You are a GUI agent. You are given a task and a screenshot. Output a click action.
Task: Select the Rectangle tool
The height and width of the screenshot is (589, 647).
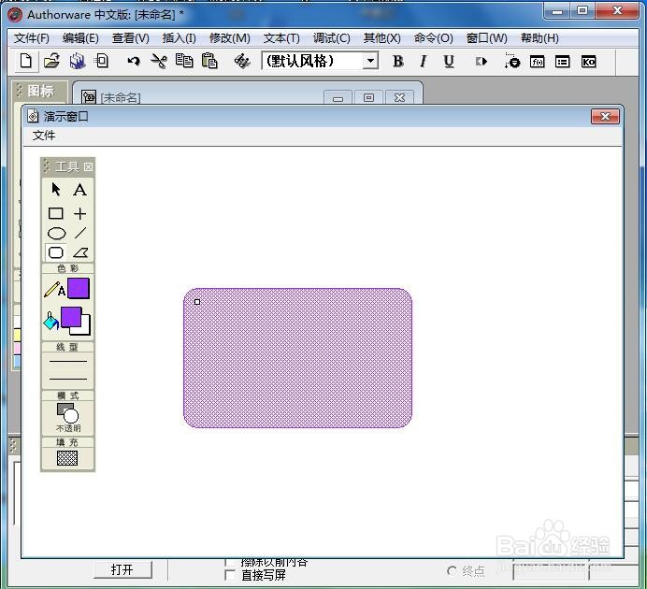click(56, 213)
